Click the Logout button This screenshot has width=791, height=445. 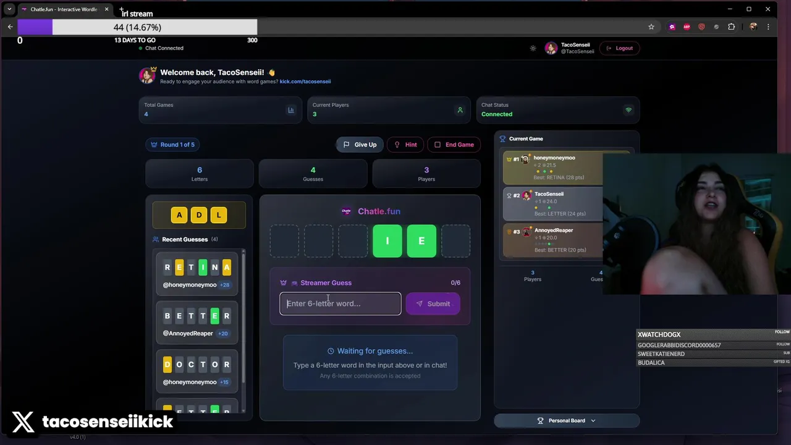620,48
